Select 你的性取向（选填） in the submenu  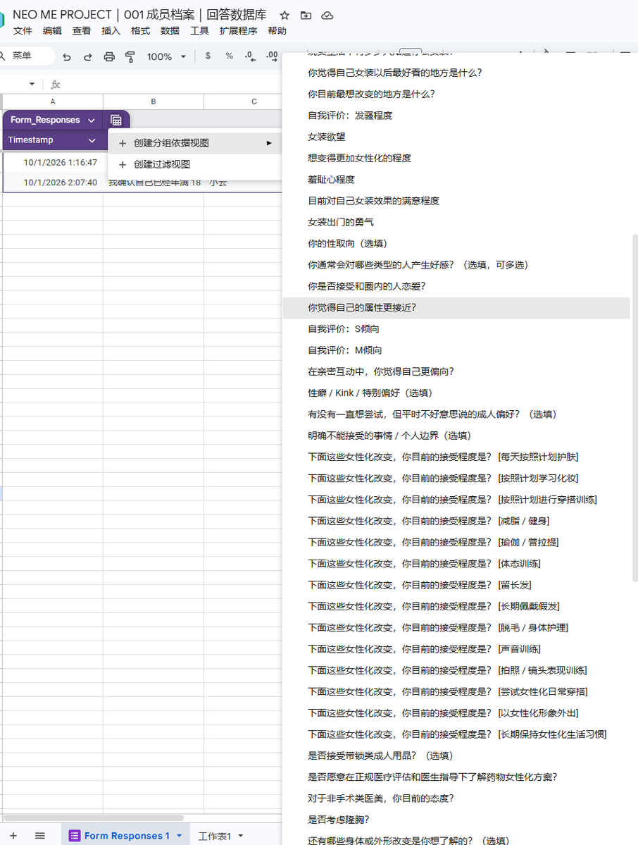click(x=456, y=244)
